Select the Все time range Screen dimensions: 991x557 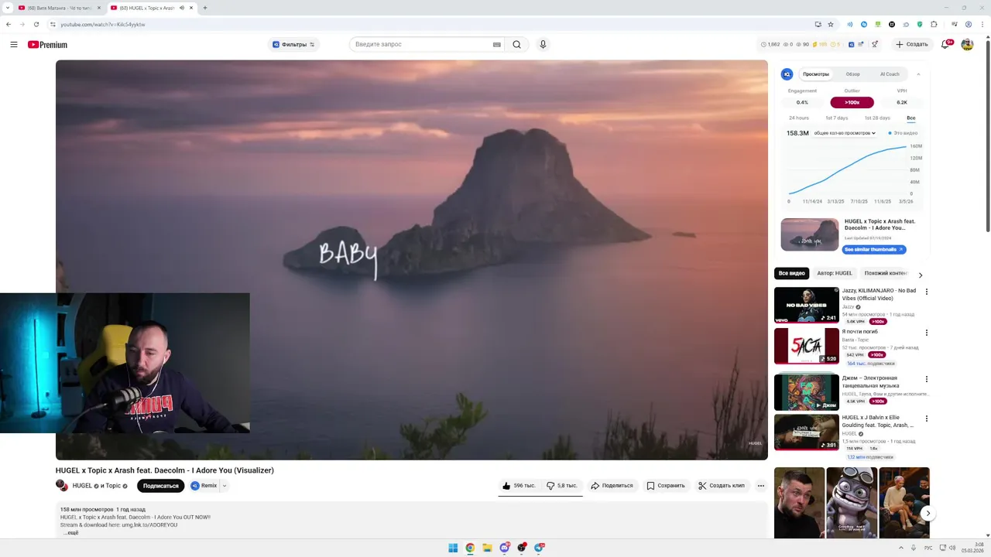click(911, 118)
